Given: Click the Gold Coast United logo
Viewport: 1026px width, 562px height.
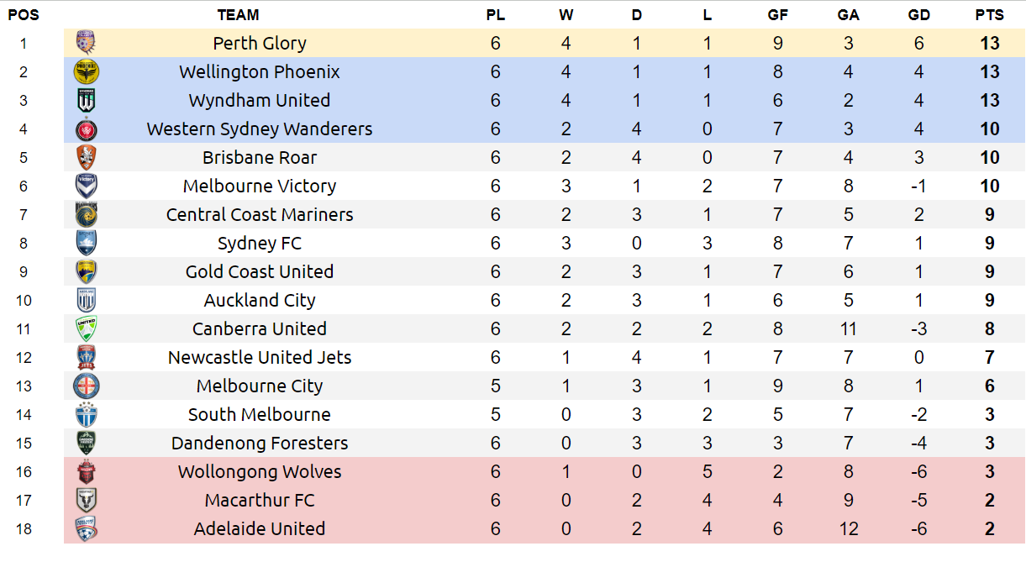Looking at the screenshot, I should point(87,271).
